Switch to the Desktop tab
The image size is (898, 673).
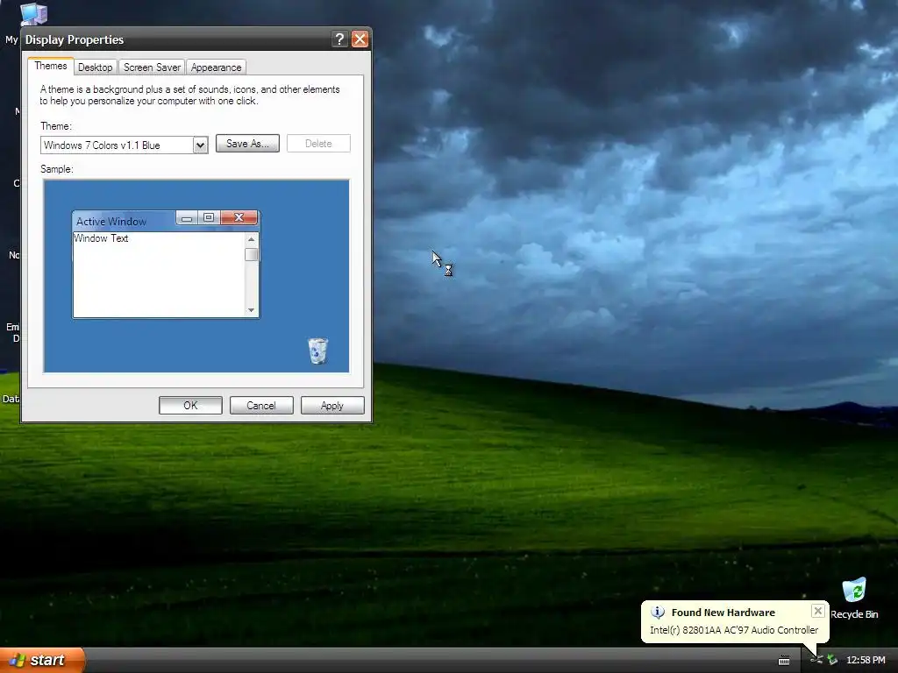click(x=95, y=67)
